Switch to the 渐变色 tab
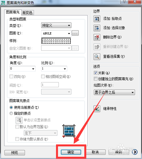This screenshot has height=159, width=142. (x=27, y=13)
